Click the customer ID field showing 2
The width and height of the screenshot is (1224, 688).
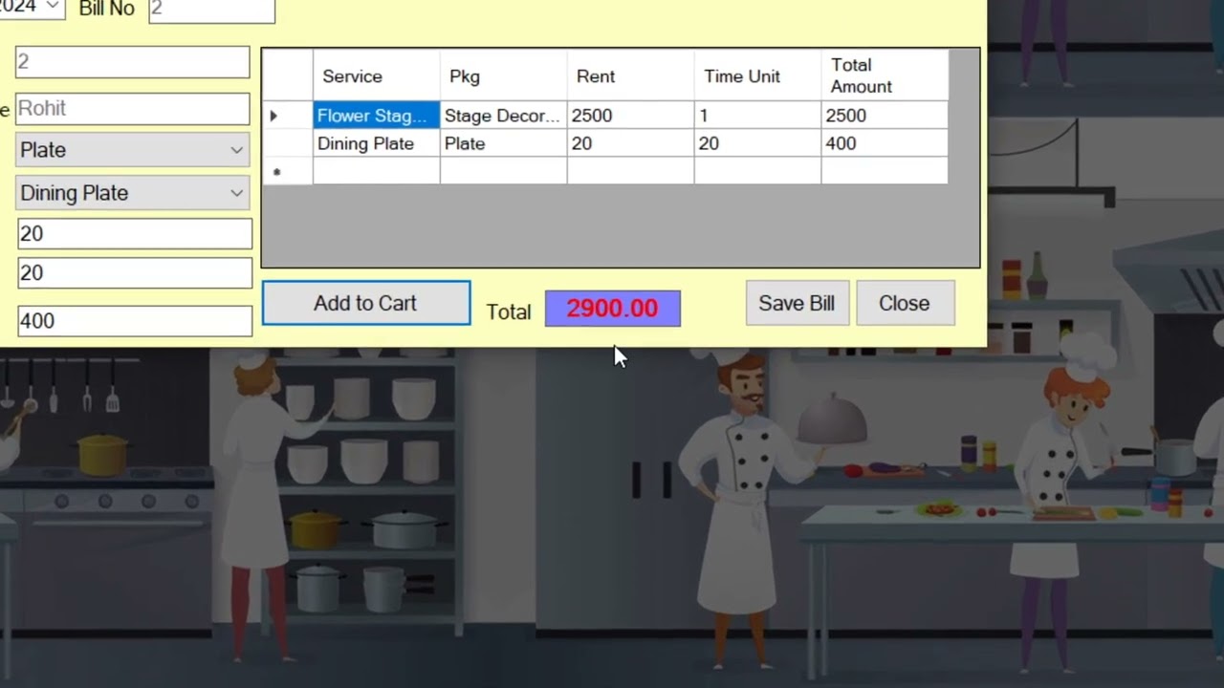pos(133,62)
